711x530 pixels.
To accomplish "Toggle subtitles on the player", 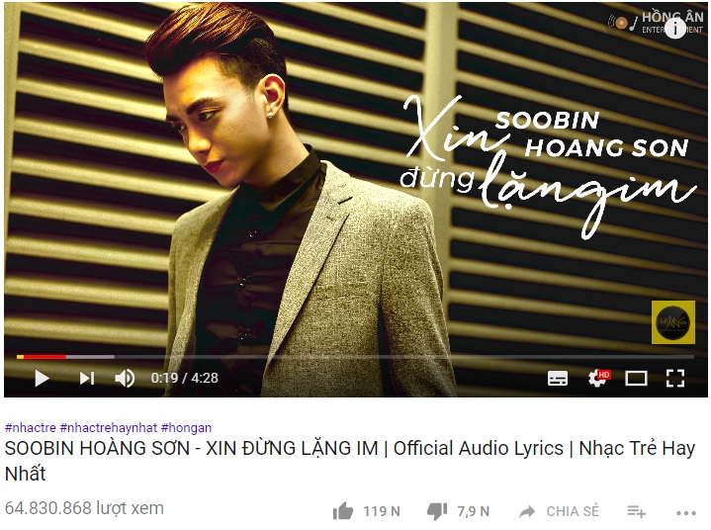I will click(558, 378).
